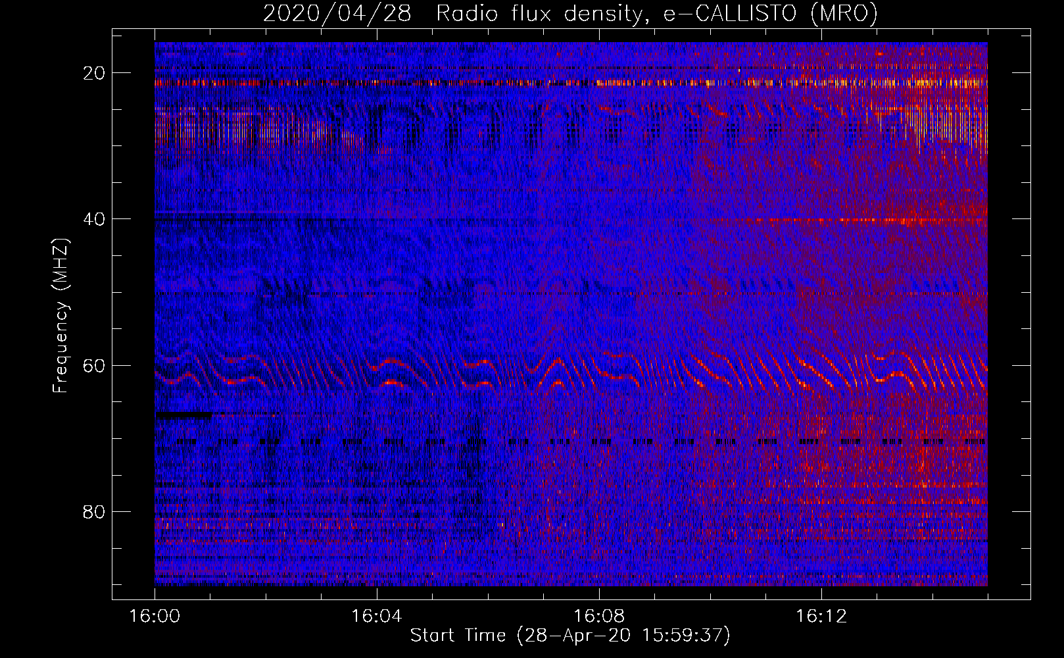Click the 'Frequency (MHZ)' y-axis label
The image size is (1064, 658).
(x=60, y=315)
